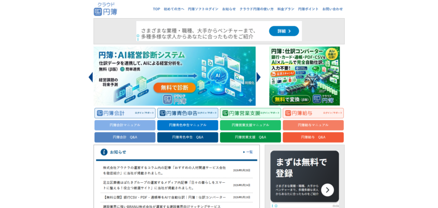This screenshot has width=438, height=208.
Task: Open the 仕訳コンバーター banner image
Action: (x=305, y=76)
